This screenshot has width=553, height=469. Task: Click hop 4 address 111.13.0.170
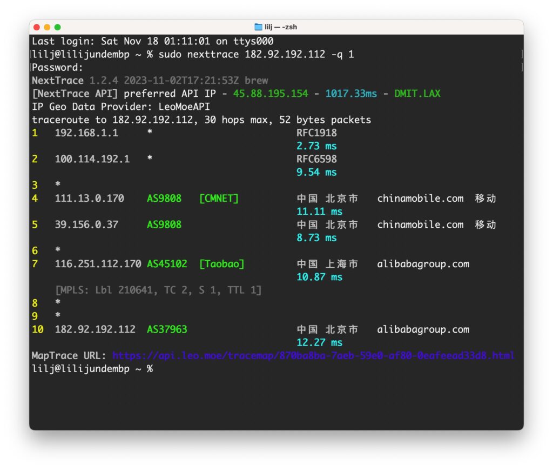point(89,198)
